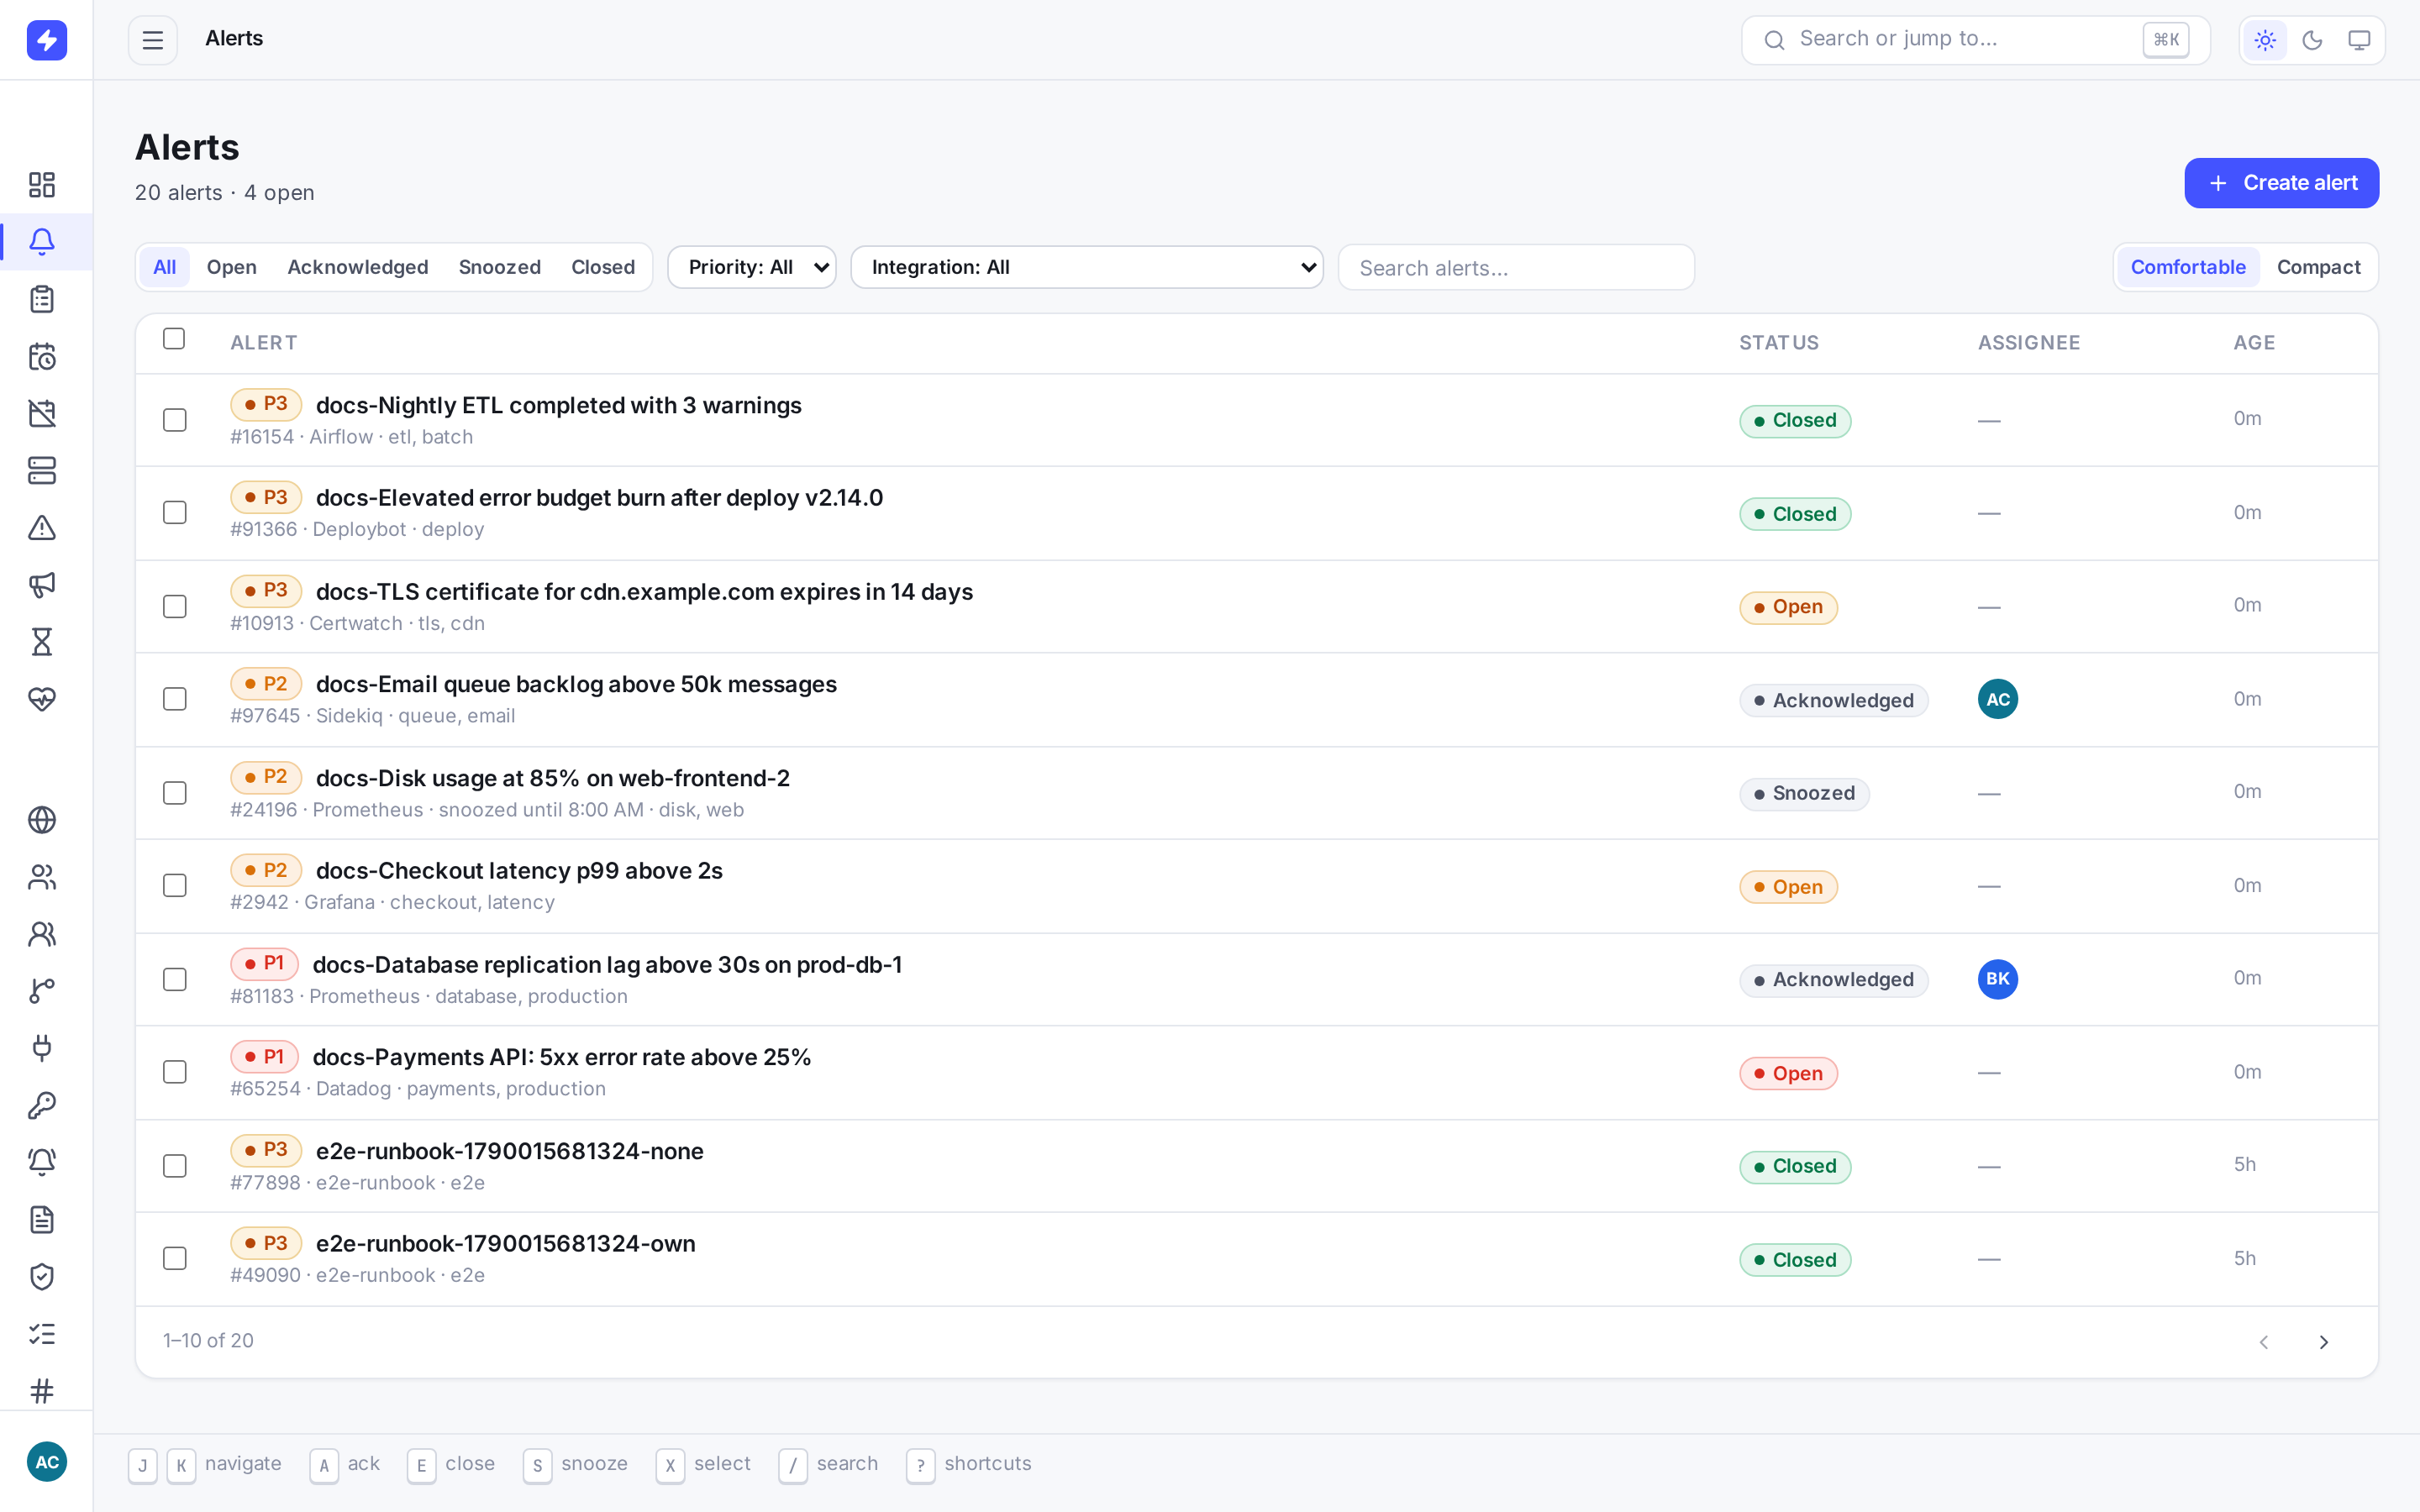The height and width of the screenshot is (1512, 2420).
Task: Click the Search or jump to field
Action: pos(1975,40)
